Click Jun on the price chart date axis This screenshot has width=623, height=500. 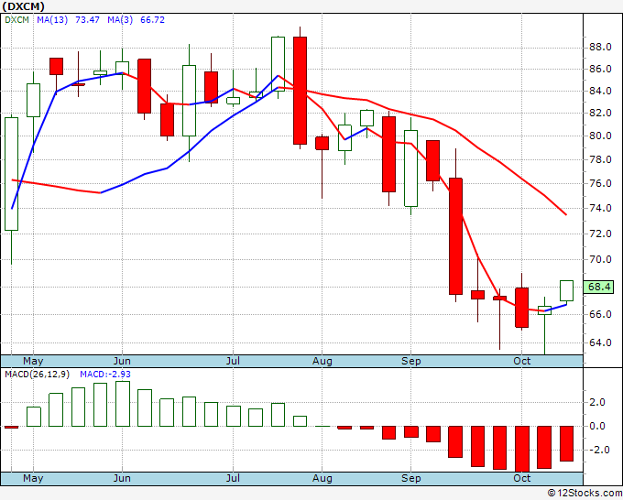pos(122,361)
